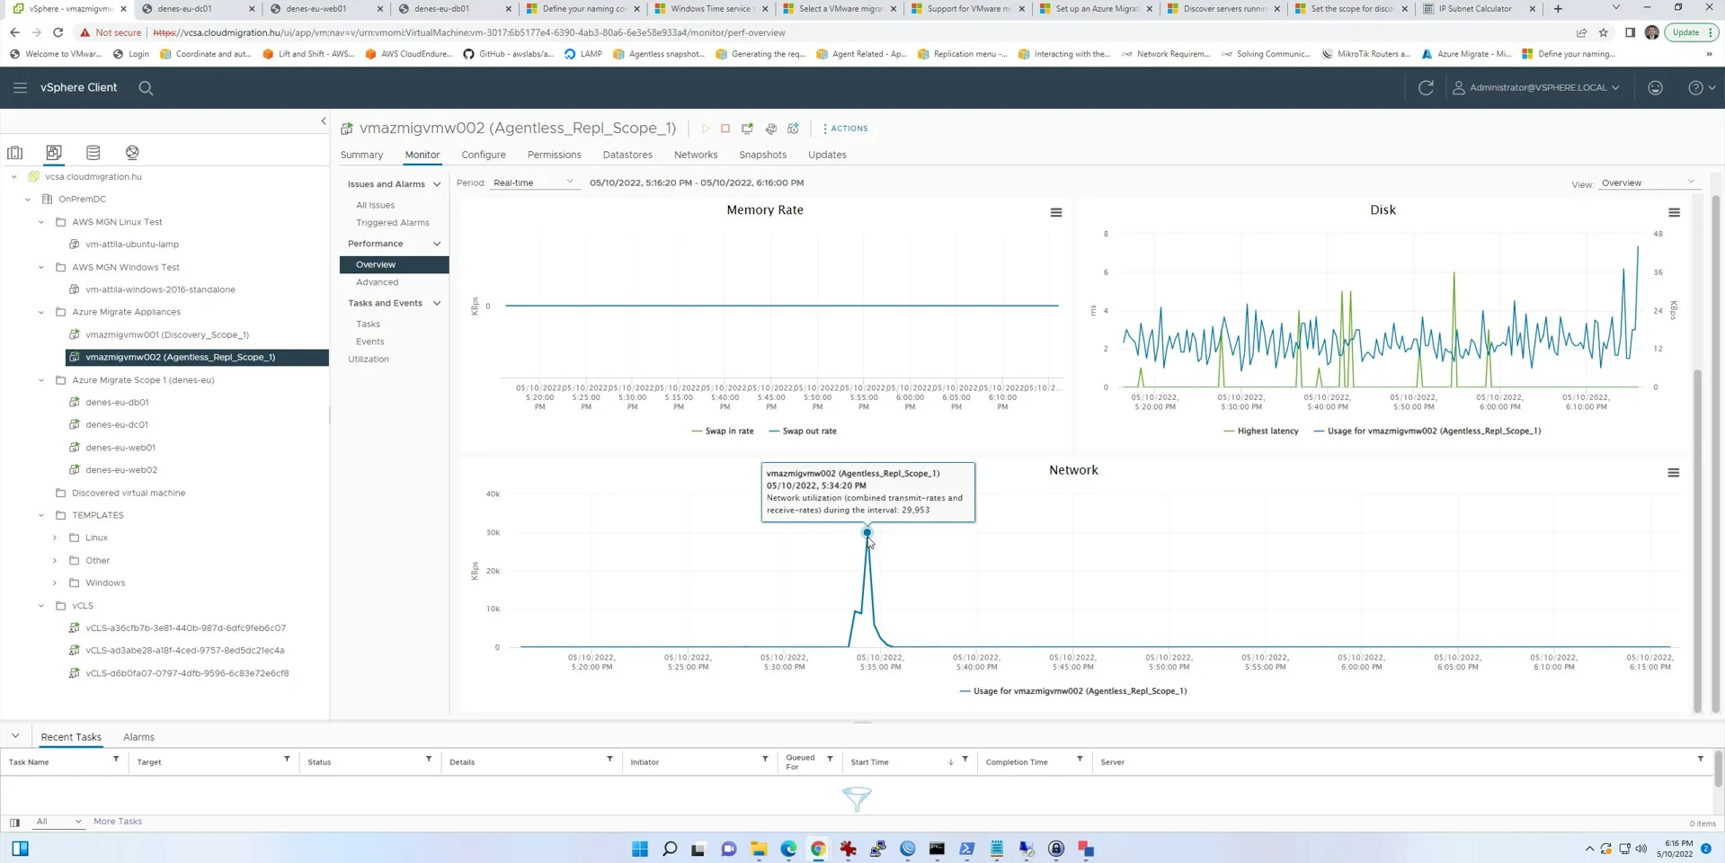Viewport: 1725px width, 863px height.
Task: Click the More Tasks link
Action: click(118, 822)
